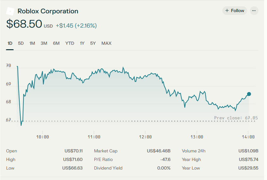Image resolution: width=267 pixels, height=180 pixels.
Task: Click the USD currency label
Action: coord(48,26)
